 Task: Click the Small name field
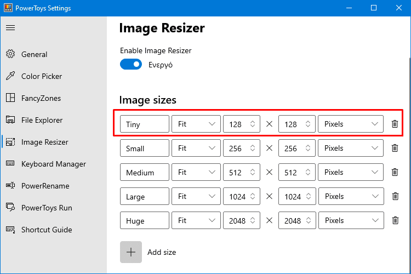(145, 148)
